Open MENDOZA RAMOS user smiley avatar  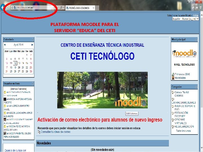[5, 92]
